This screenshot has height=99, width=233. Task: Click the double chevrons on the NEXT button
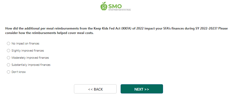point(147,89)
